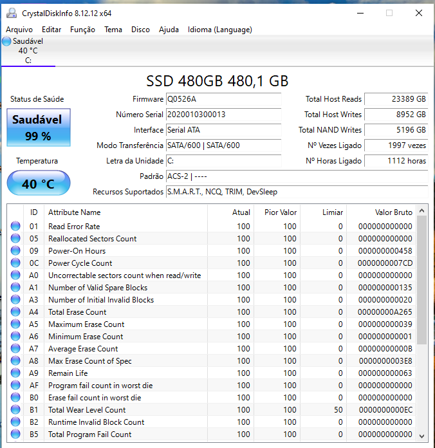
Task: Click status orb for Remain Life row
Action: (15, 373)
